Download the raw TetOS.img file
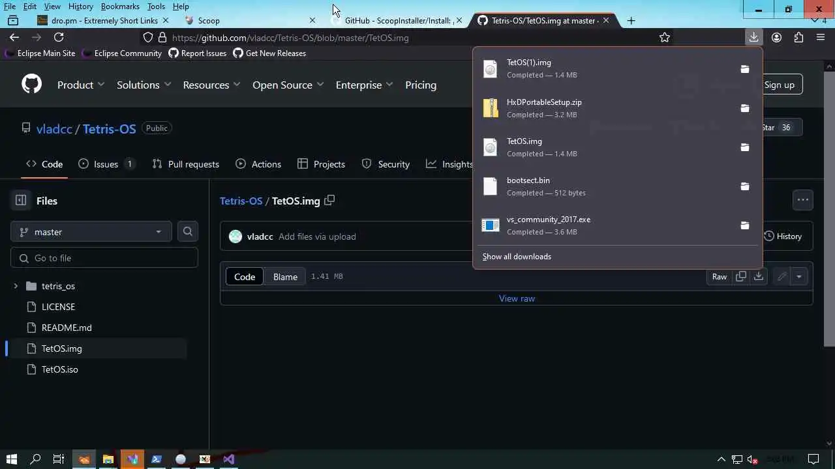 click(758, 277)
